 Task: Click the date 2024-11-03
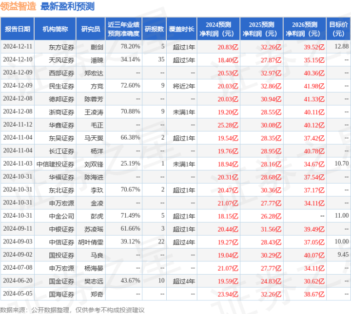(18, 164)
